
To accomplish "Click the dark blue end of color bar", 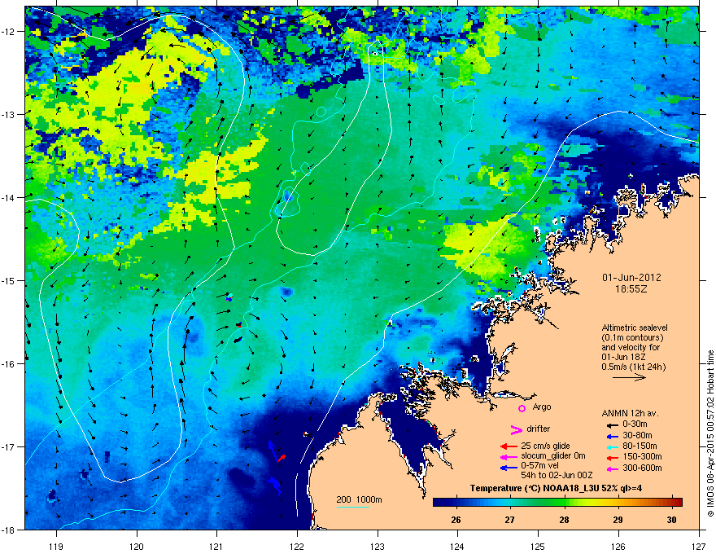I will 439,503.
